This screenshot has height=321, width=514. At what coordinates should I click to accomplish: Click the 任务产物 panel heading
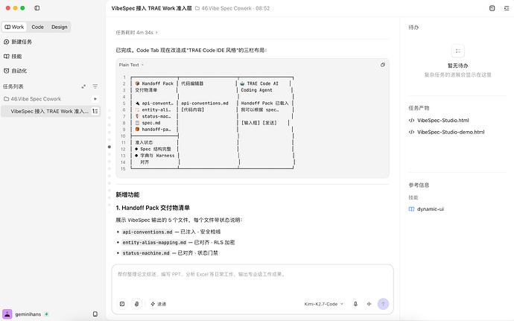pos(419,108)
